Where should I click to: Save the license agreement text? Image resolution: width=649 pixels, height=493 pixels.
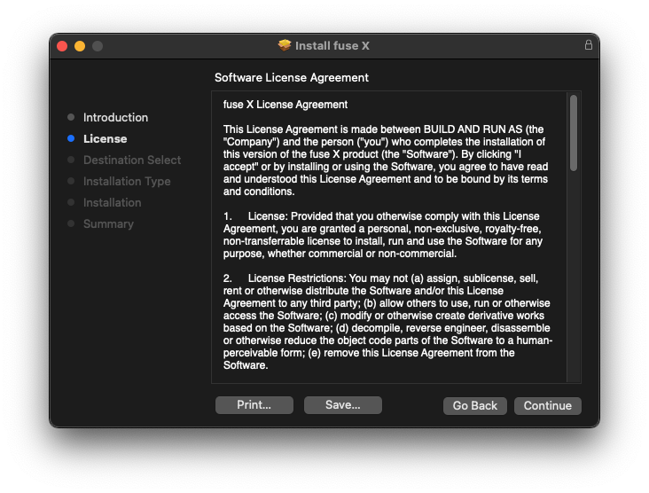click(343, 405)
